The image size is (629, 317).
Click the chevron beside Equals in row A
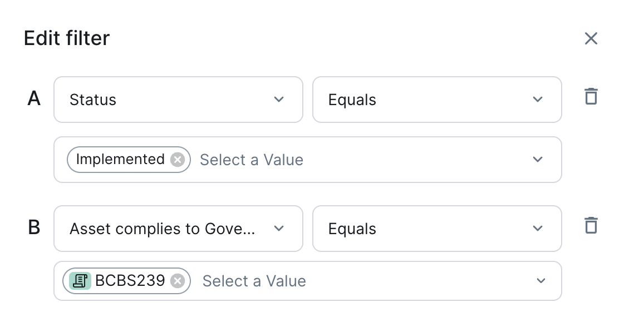click(x=538, y=100)
